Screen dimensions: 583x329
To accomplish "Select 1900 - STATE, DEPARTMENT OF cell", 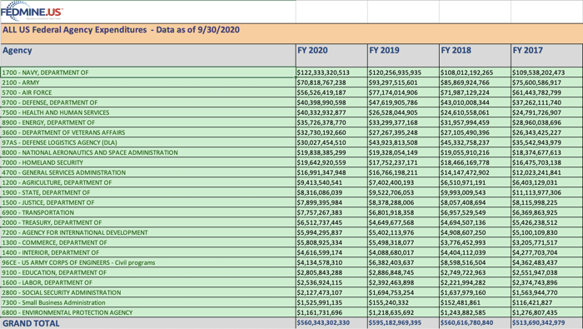I will point(148,193).
